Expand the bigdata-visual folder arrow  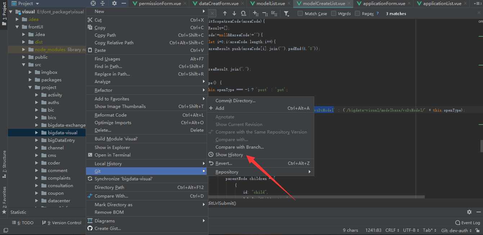coord(37,132)
